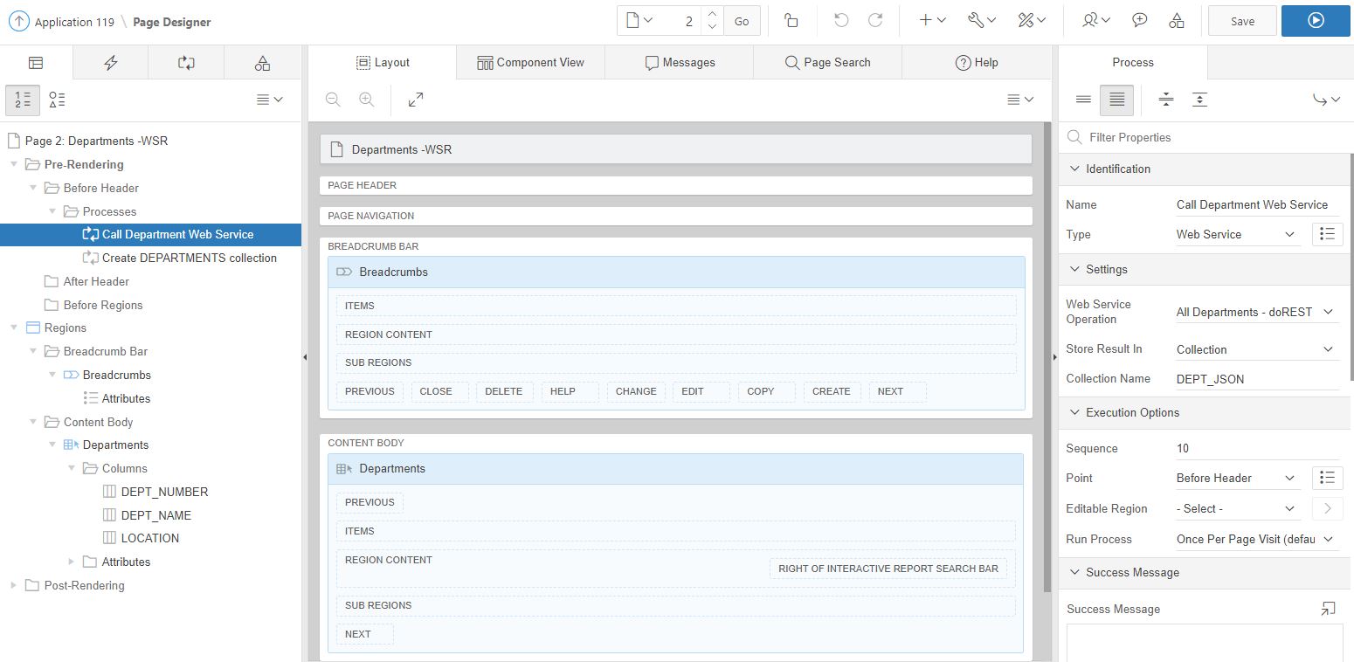The height and width of the screenshot is (662, 1354).
Task: Open the Editable Region select list
Action: pyautogui.click(x=1238, y=508)
